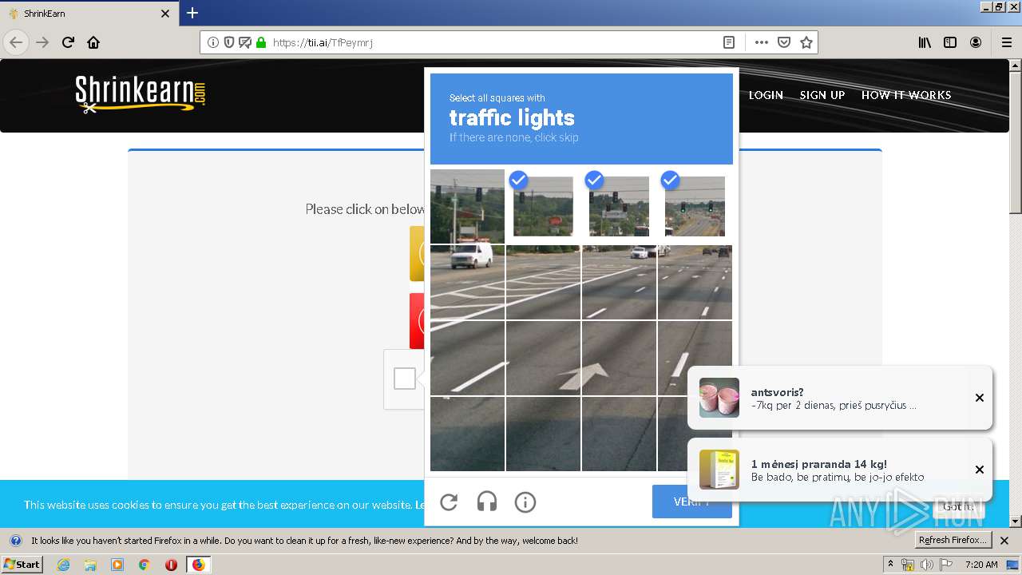The image size is (1022, 575).
Task: Tick the reCAPTCHA checkbox on the page
Action: [405, 379]
